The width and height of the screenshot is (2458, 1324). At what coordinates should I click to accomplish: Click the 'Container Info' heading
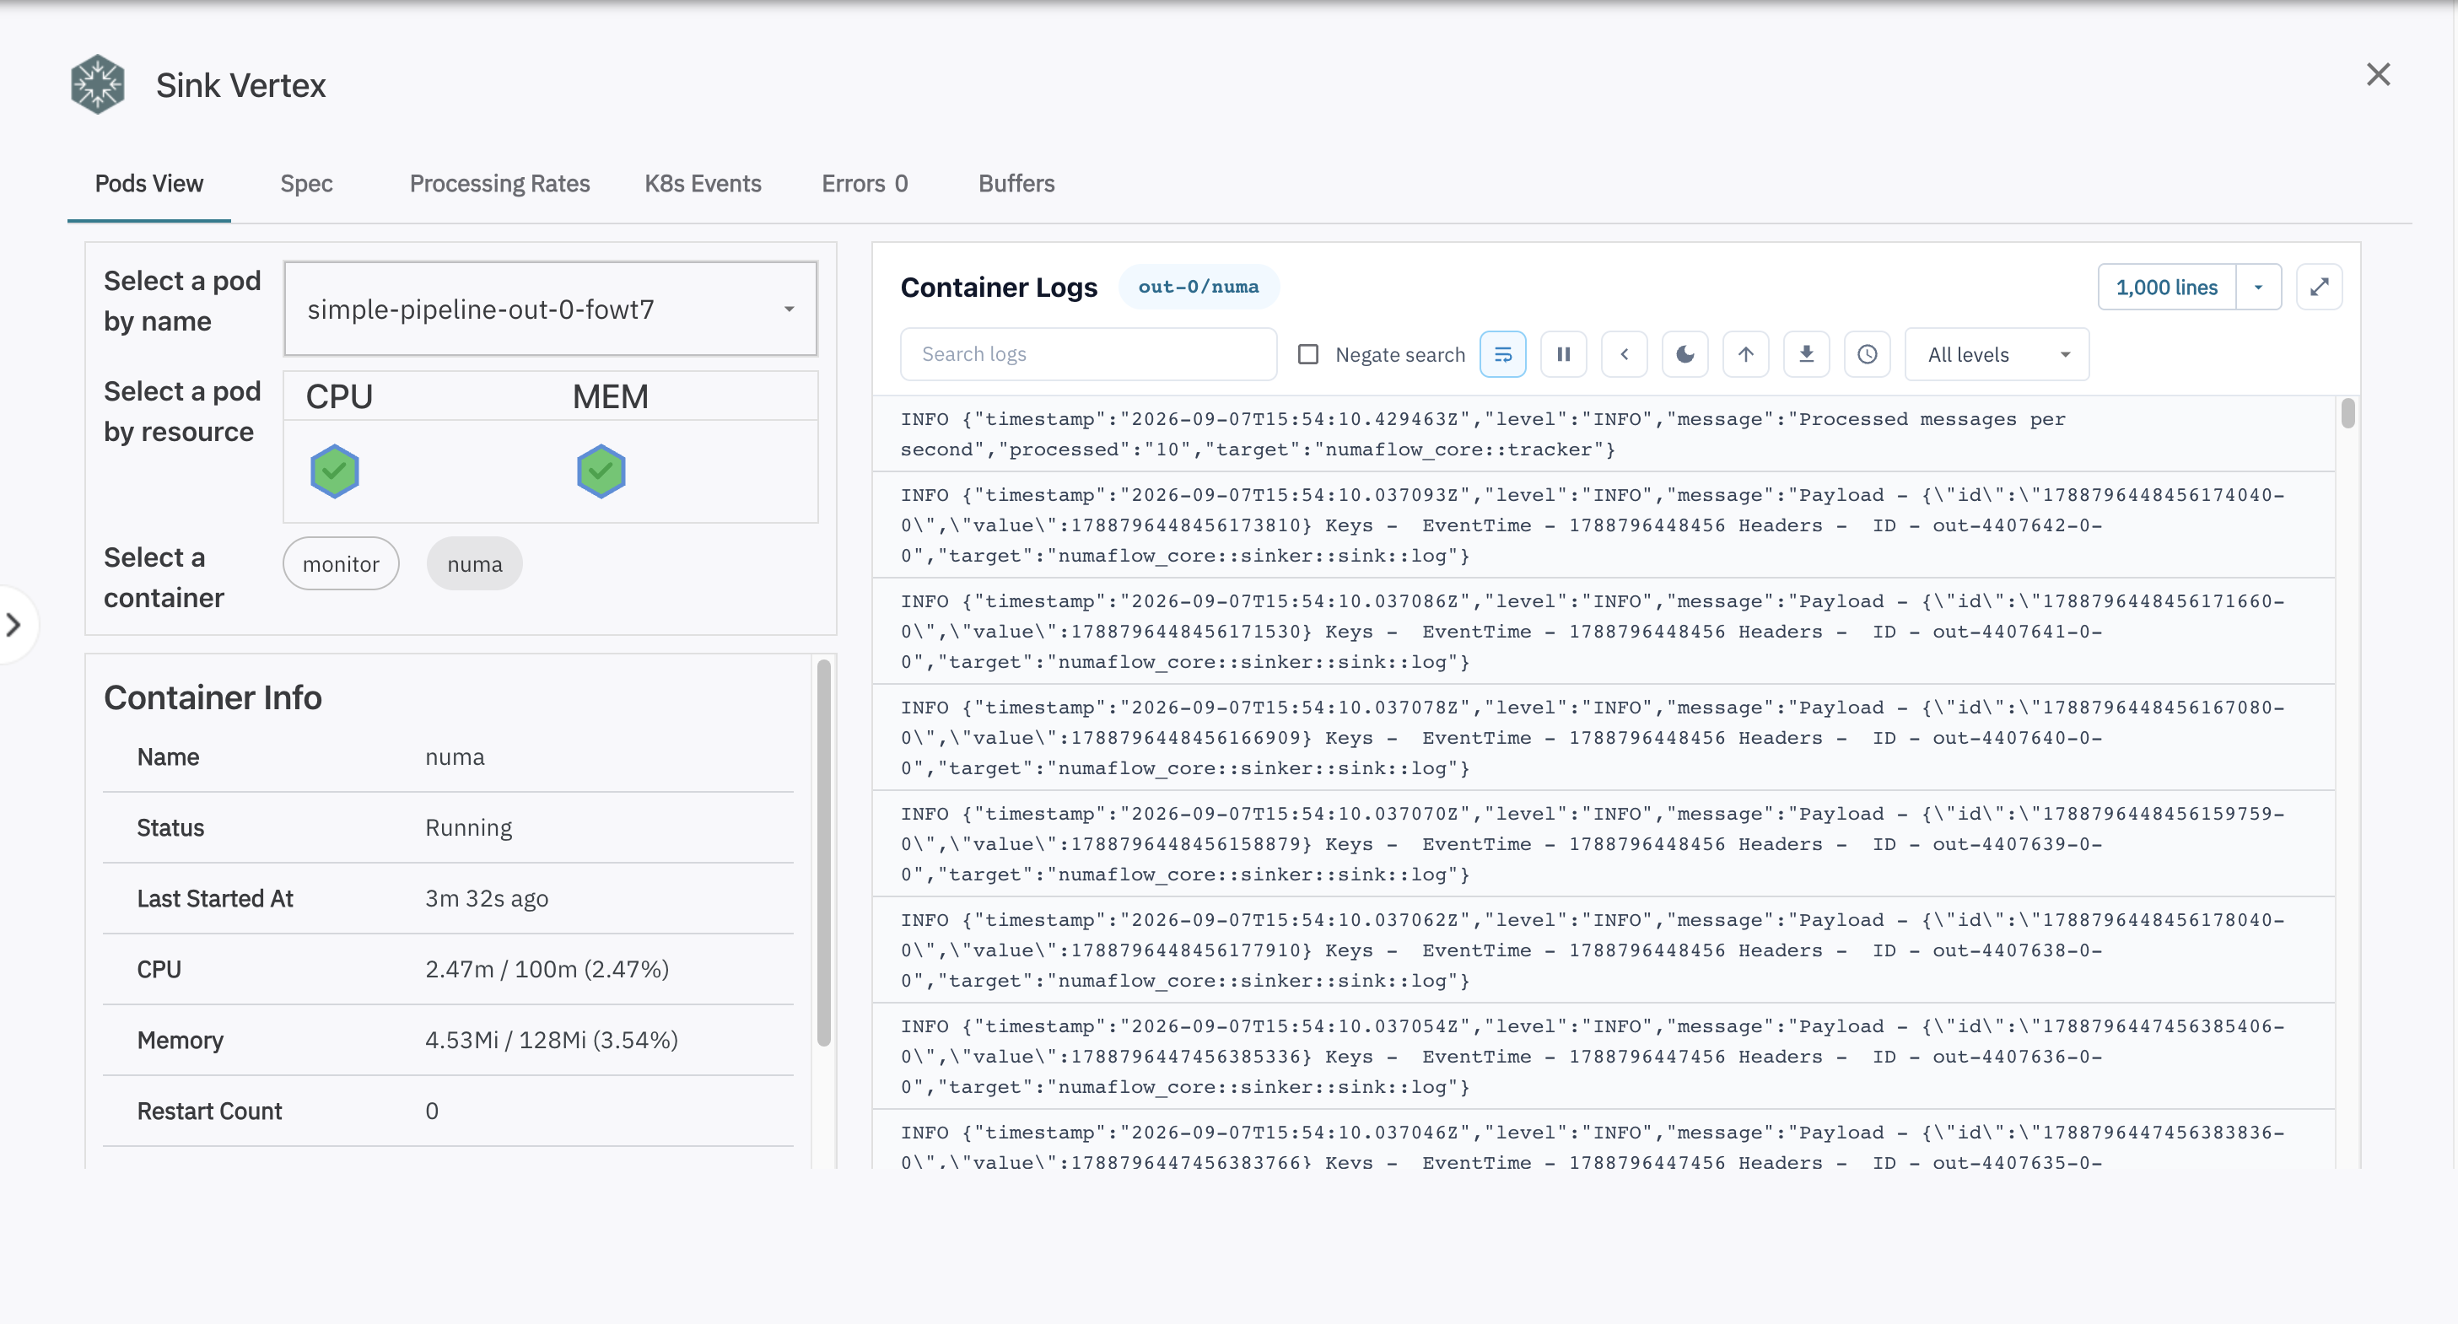pyautogui.click(x=213, y=697)
